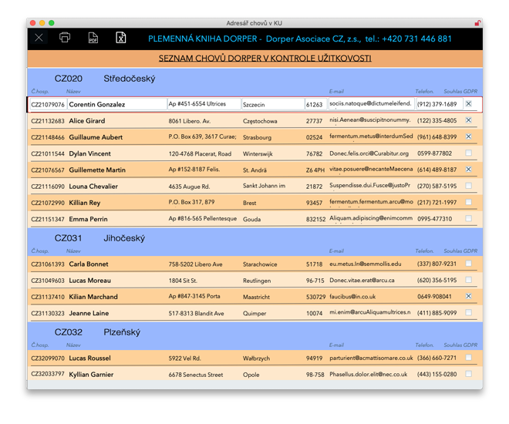This screenshot has width=509, height=424.
Task: Toggle GDPR checkbox for Kilian Marchand
Action: [468, 296]
